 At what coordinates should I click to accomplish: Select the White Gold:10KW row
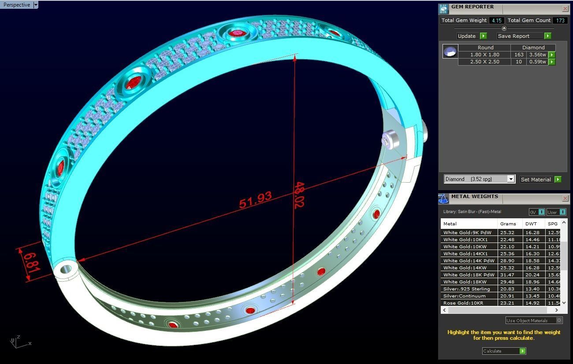click(x=501, y=246)
